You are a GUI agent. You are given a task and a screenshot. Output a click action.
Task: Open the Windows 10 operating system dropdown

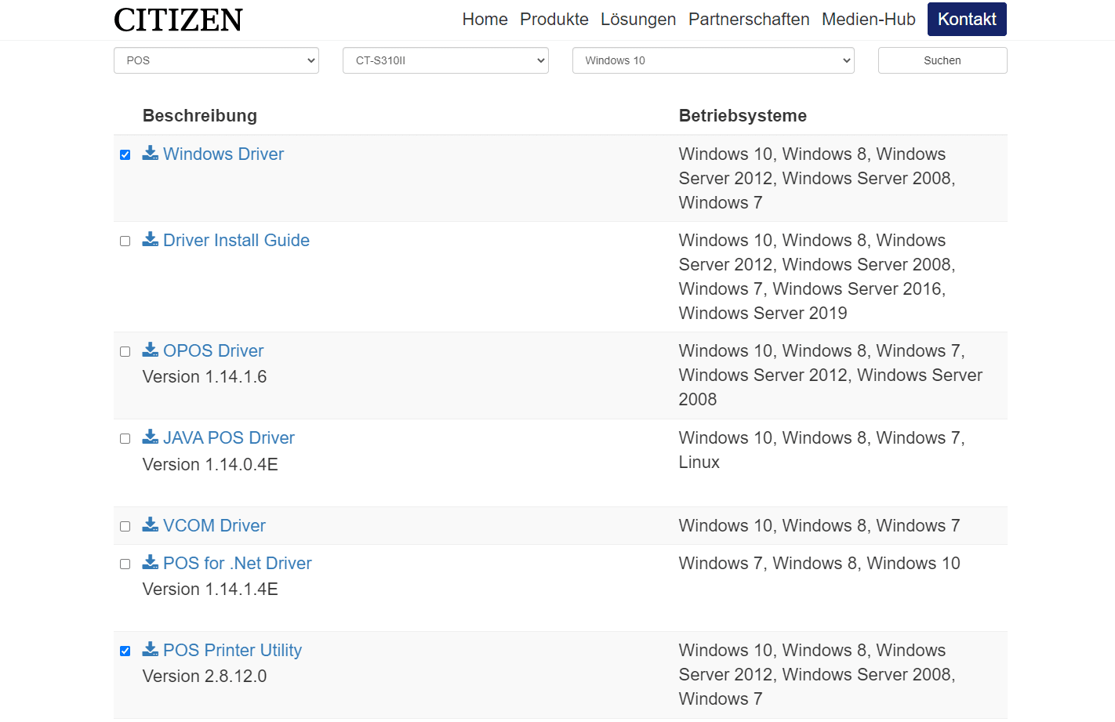coord(714,60)
